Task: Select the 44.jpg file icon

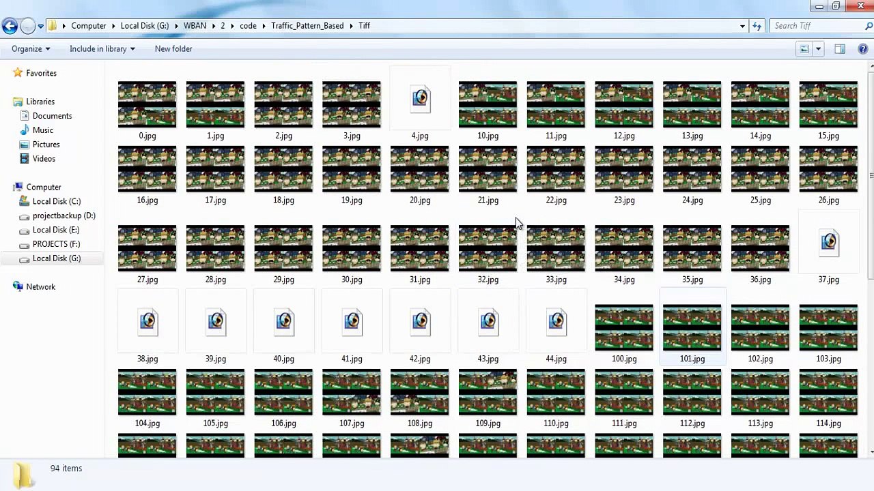Action: click(x=556, y=321)
